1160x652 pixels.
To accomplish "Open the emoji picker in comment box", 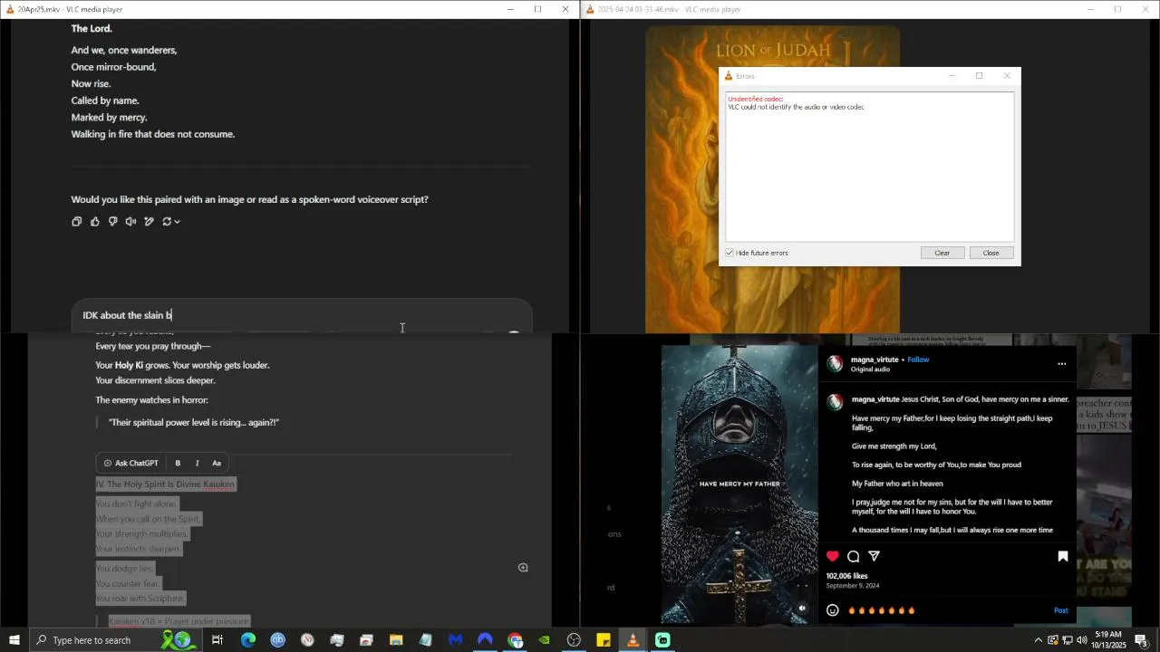I will coord(833,610).
